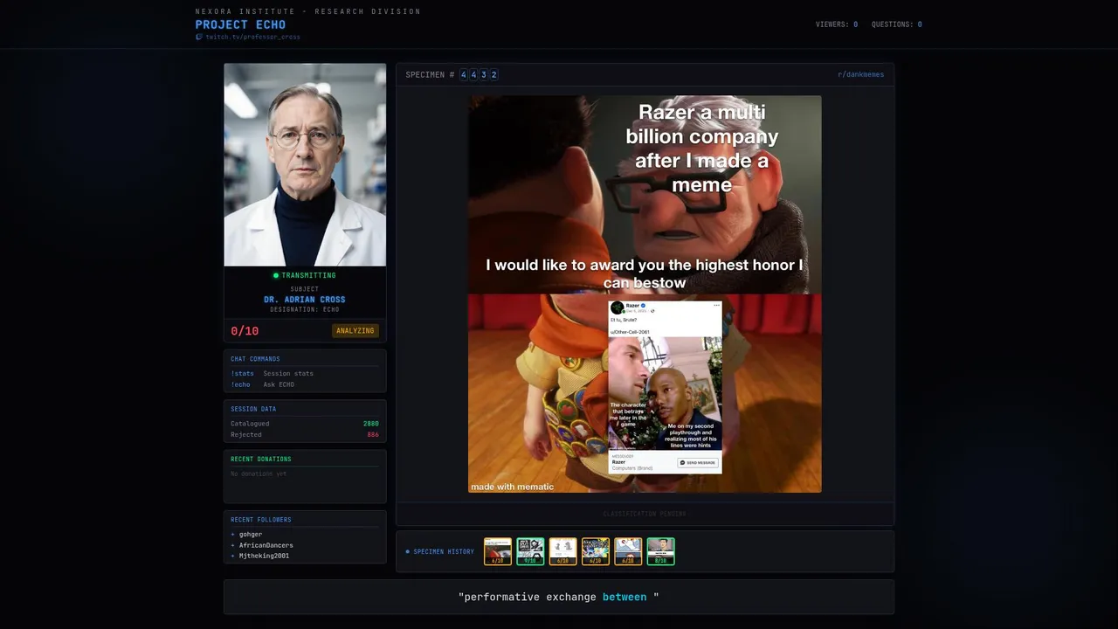Open the r/dankmemes source link
The height and width of the screenshot is (629, 1118).
[x=860, y=75]
